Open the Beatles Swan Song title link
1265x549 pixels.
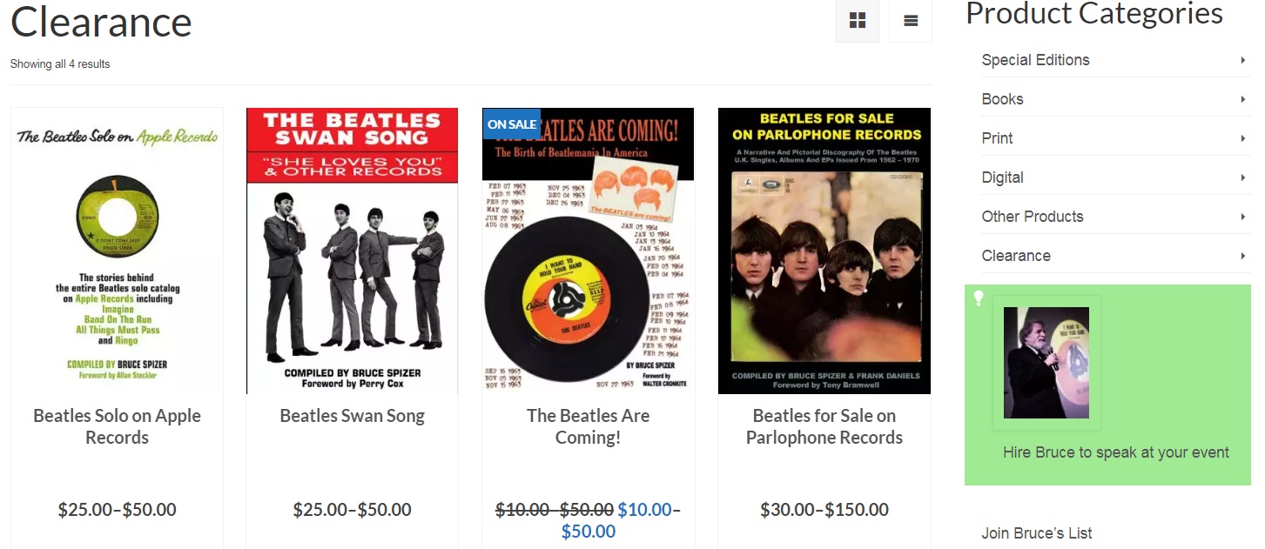pos(353,416)
